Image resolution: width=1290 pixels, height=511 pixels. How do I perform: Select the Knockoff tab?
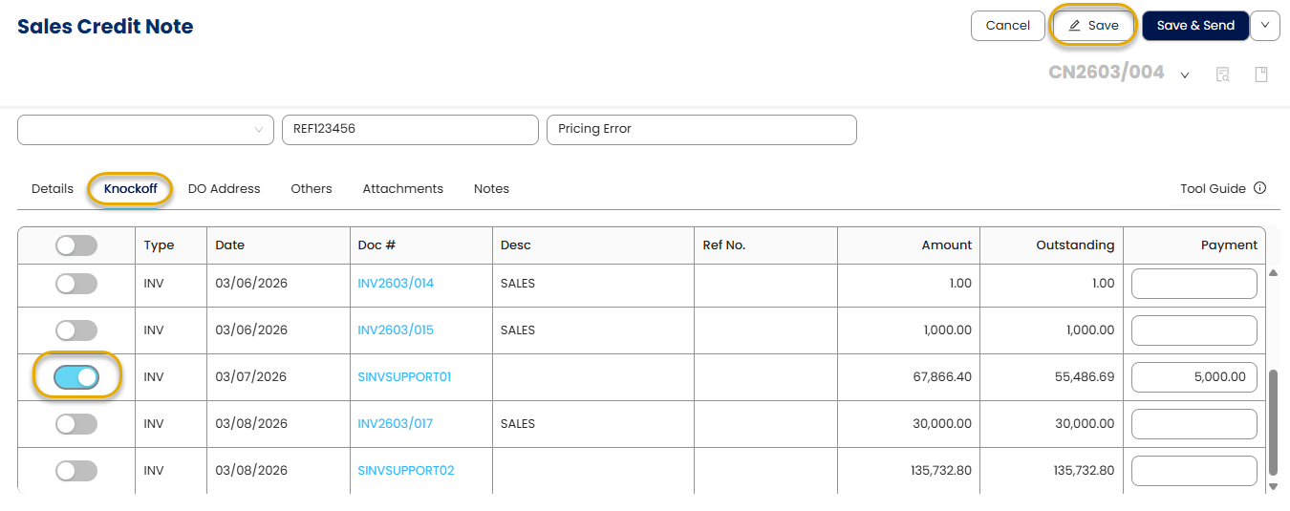click(x=131, y=189)
